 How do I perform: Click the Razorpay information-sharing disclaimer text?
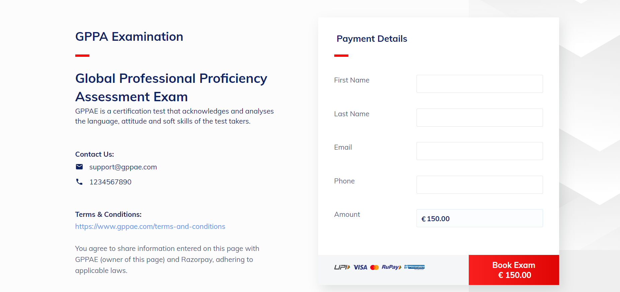point(167,260)
